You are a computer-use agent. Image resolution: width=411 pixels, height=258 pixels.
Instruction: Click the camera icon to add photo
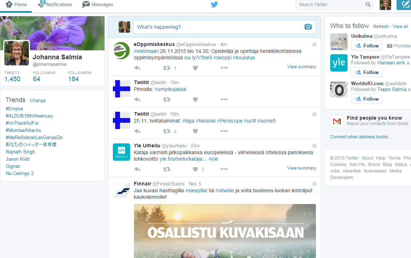click(308, 27)
